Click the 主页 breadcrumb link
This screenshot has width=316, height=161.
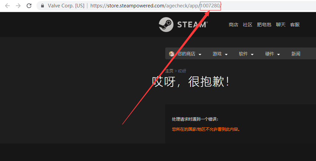pyautogui.click(x=169, y=71)
